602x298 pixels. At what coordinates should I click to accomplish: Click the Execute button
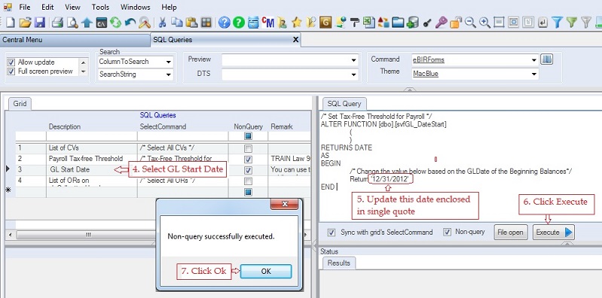click(554, 233)
